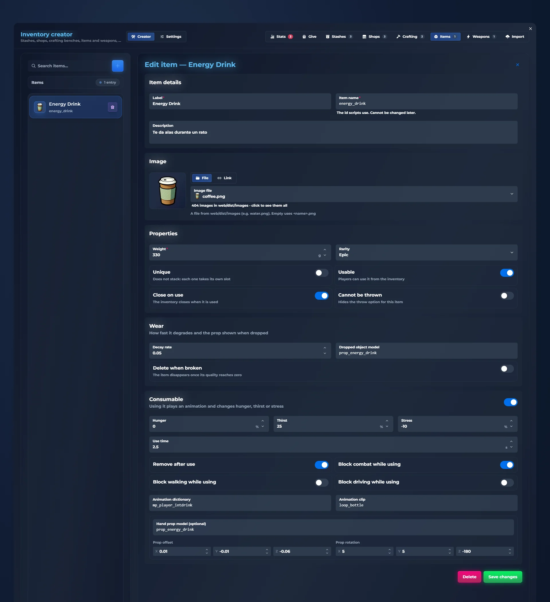The height and width of the screenshot is (602, 550).
Task: Switch to the Shops tab
Action: (374, 36)
